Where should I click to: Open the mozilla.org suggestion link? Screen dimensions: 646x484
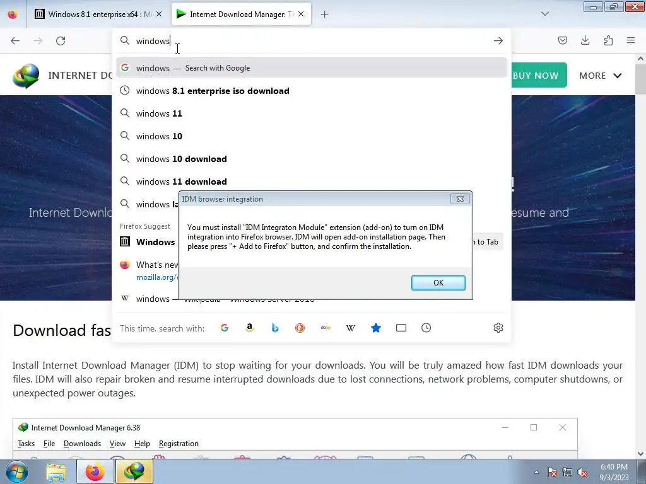tap(156, 277)
